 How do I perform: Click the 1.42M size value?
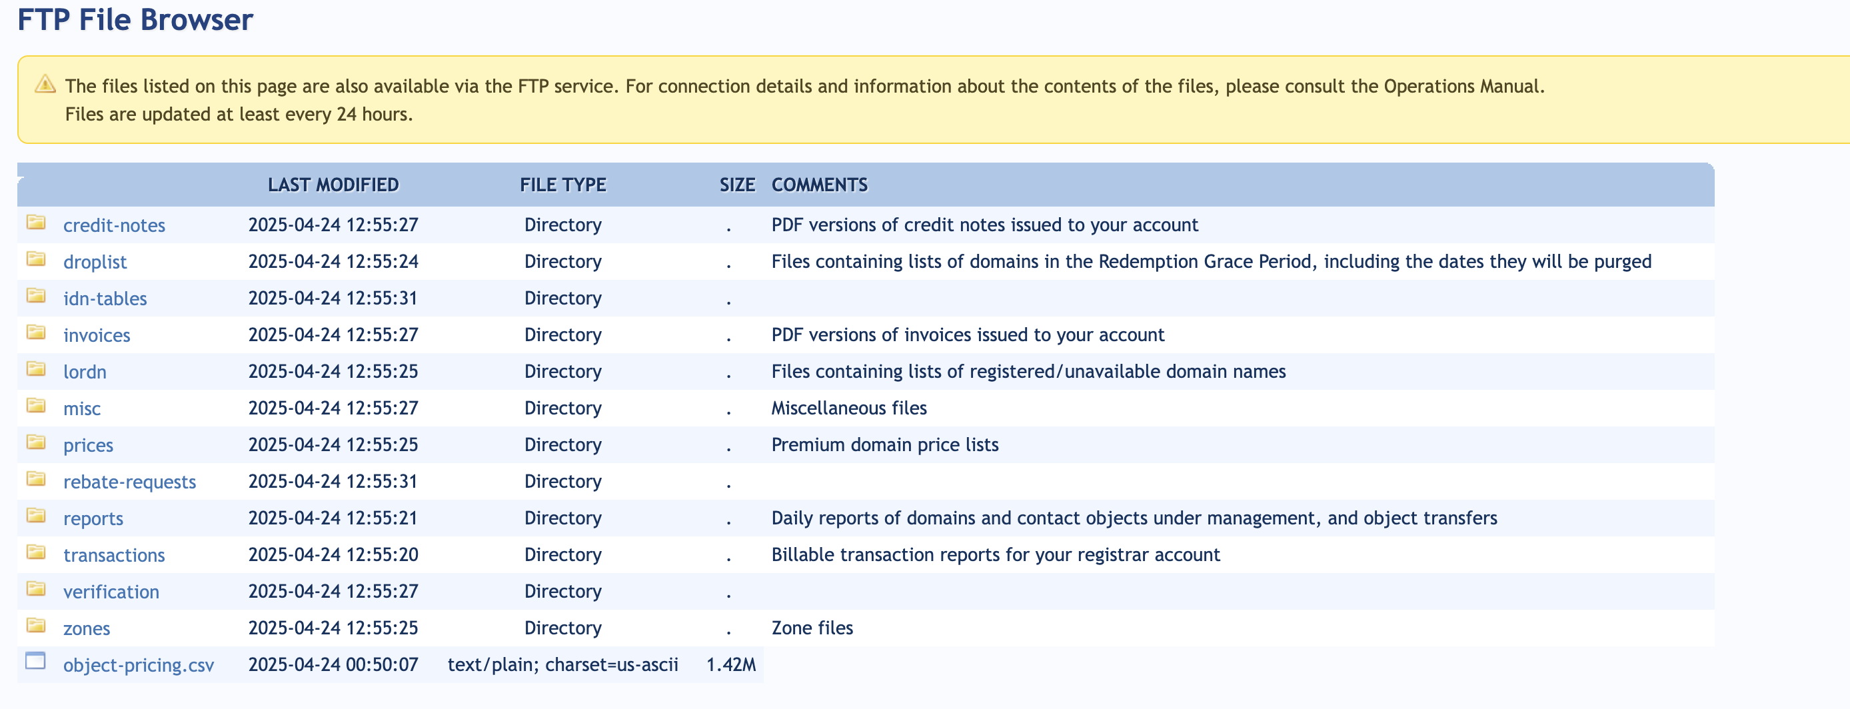tap(731, 664)
